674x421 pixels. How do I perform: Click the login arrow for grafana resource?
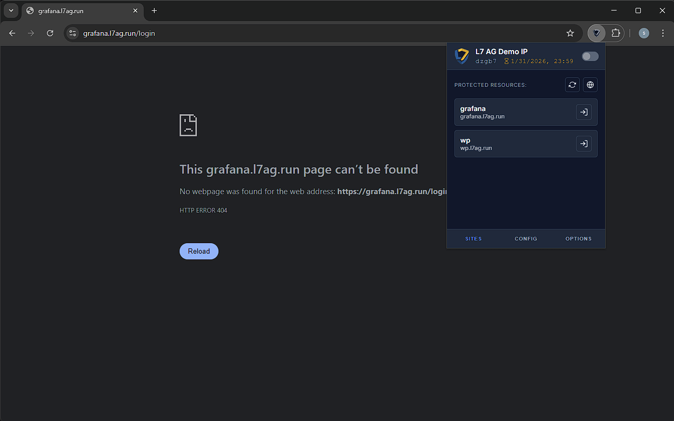click(583, 112)
